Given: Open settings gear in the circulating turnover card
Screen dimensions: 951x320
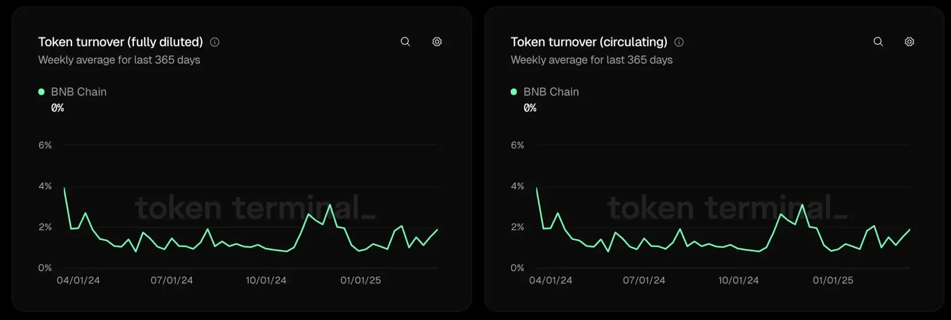Looking at the screenshot, I should (x=909, y=41).
